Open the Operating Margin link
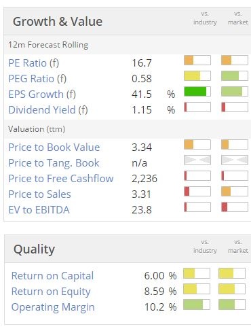The height and width of the screenshot is (331, 251). (53, 307)
